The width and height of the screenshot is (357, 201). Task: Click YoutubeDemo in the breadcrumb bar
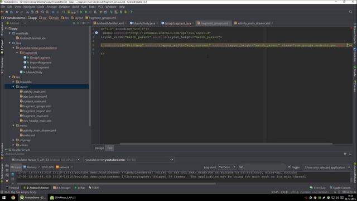click(x=13, y=18)
